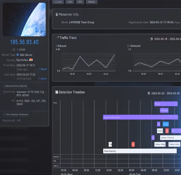
Task: Click the Unknown, HTTP, DNS TLS application list
Action: [x=30, y=93]
